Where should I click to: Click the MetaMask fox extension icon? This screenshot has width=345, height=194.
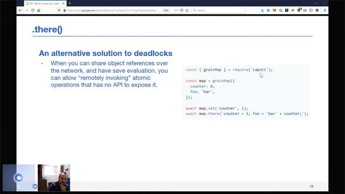[274, 10]
